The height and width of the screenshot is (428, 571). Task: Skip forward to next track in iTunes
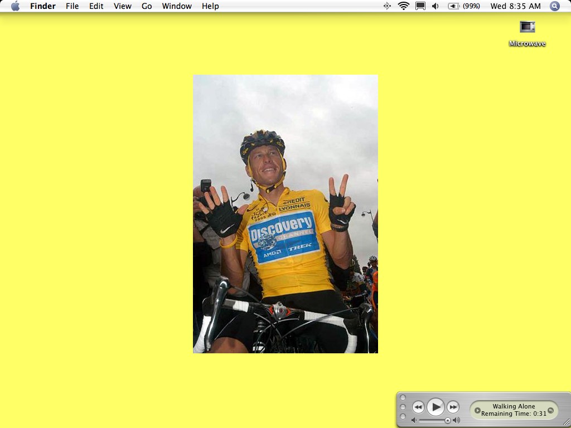click(x=453, y=407)
